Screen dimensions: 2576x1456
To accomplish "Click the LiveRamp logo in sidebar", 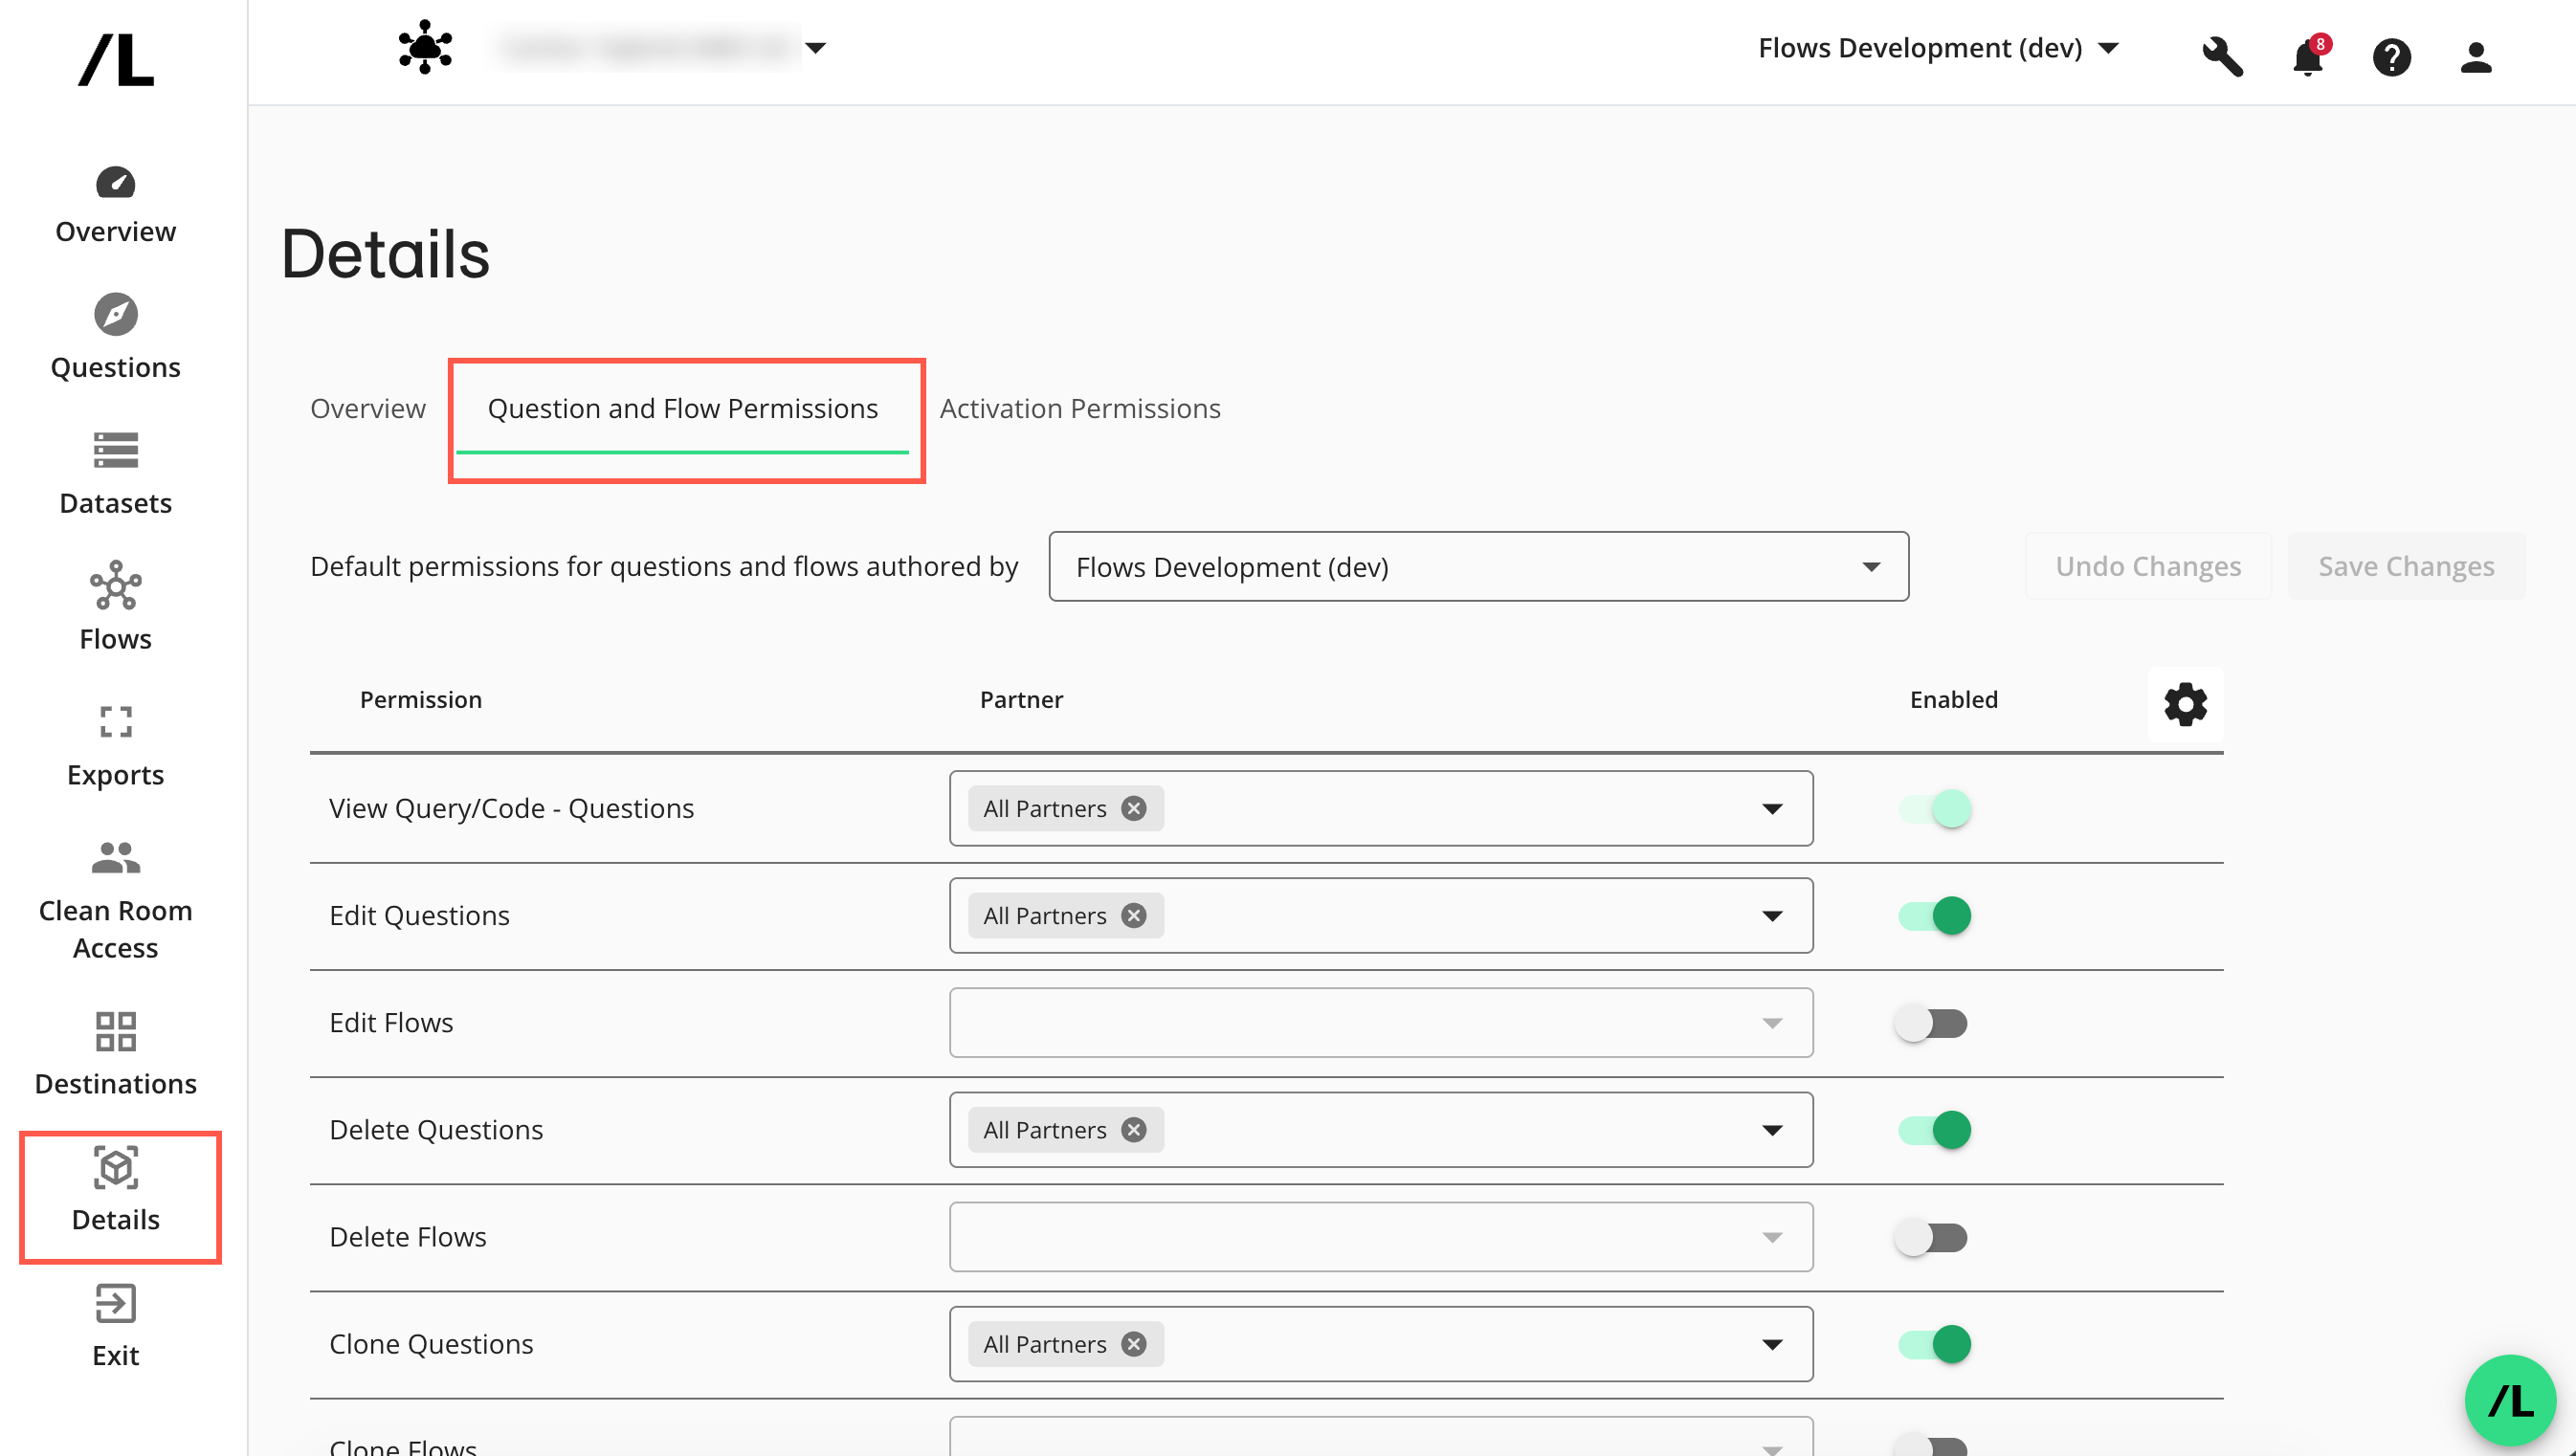I will click(x=116, y=60).
